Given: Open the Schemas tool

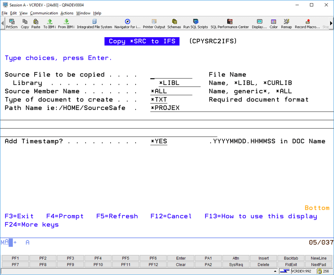Looking at the screenshot, I should (174, 23).
